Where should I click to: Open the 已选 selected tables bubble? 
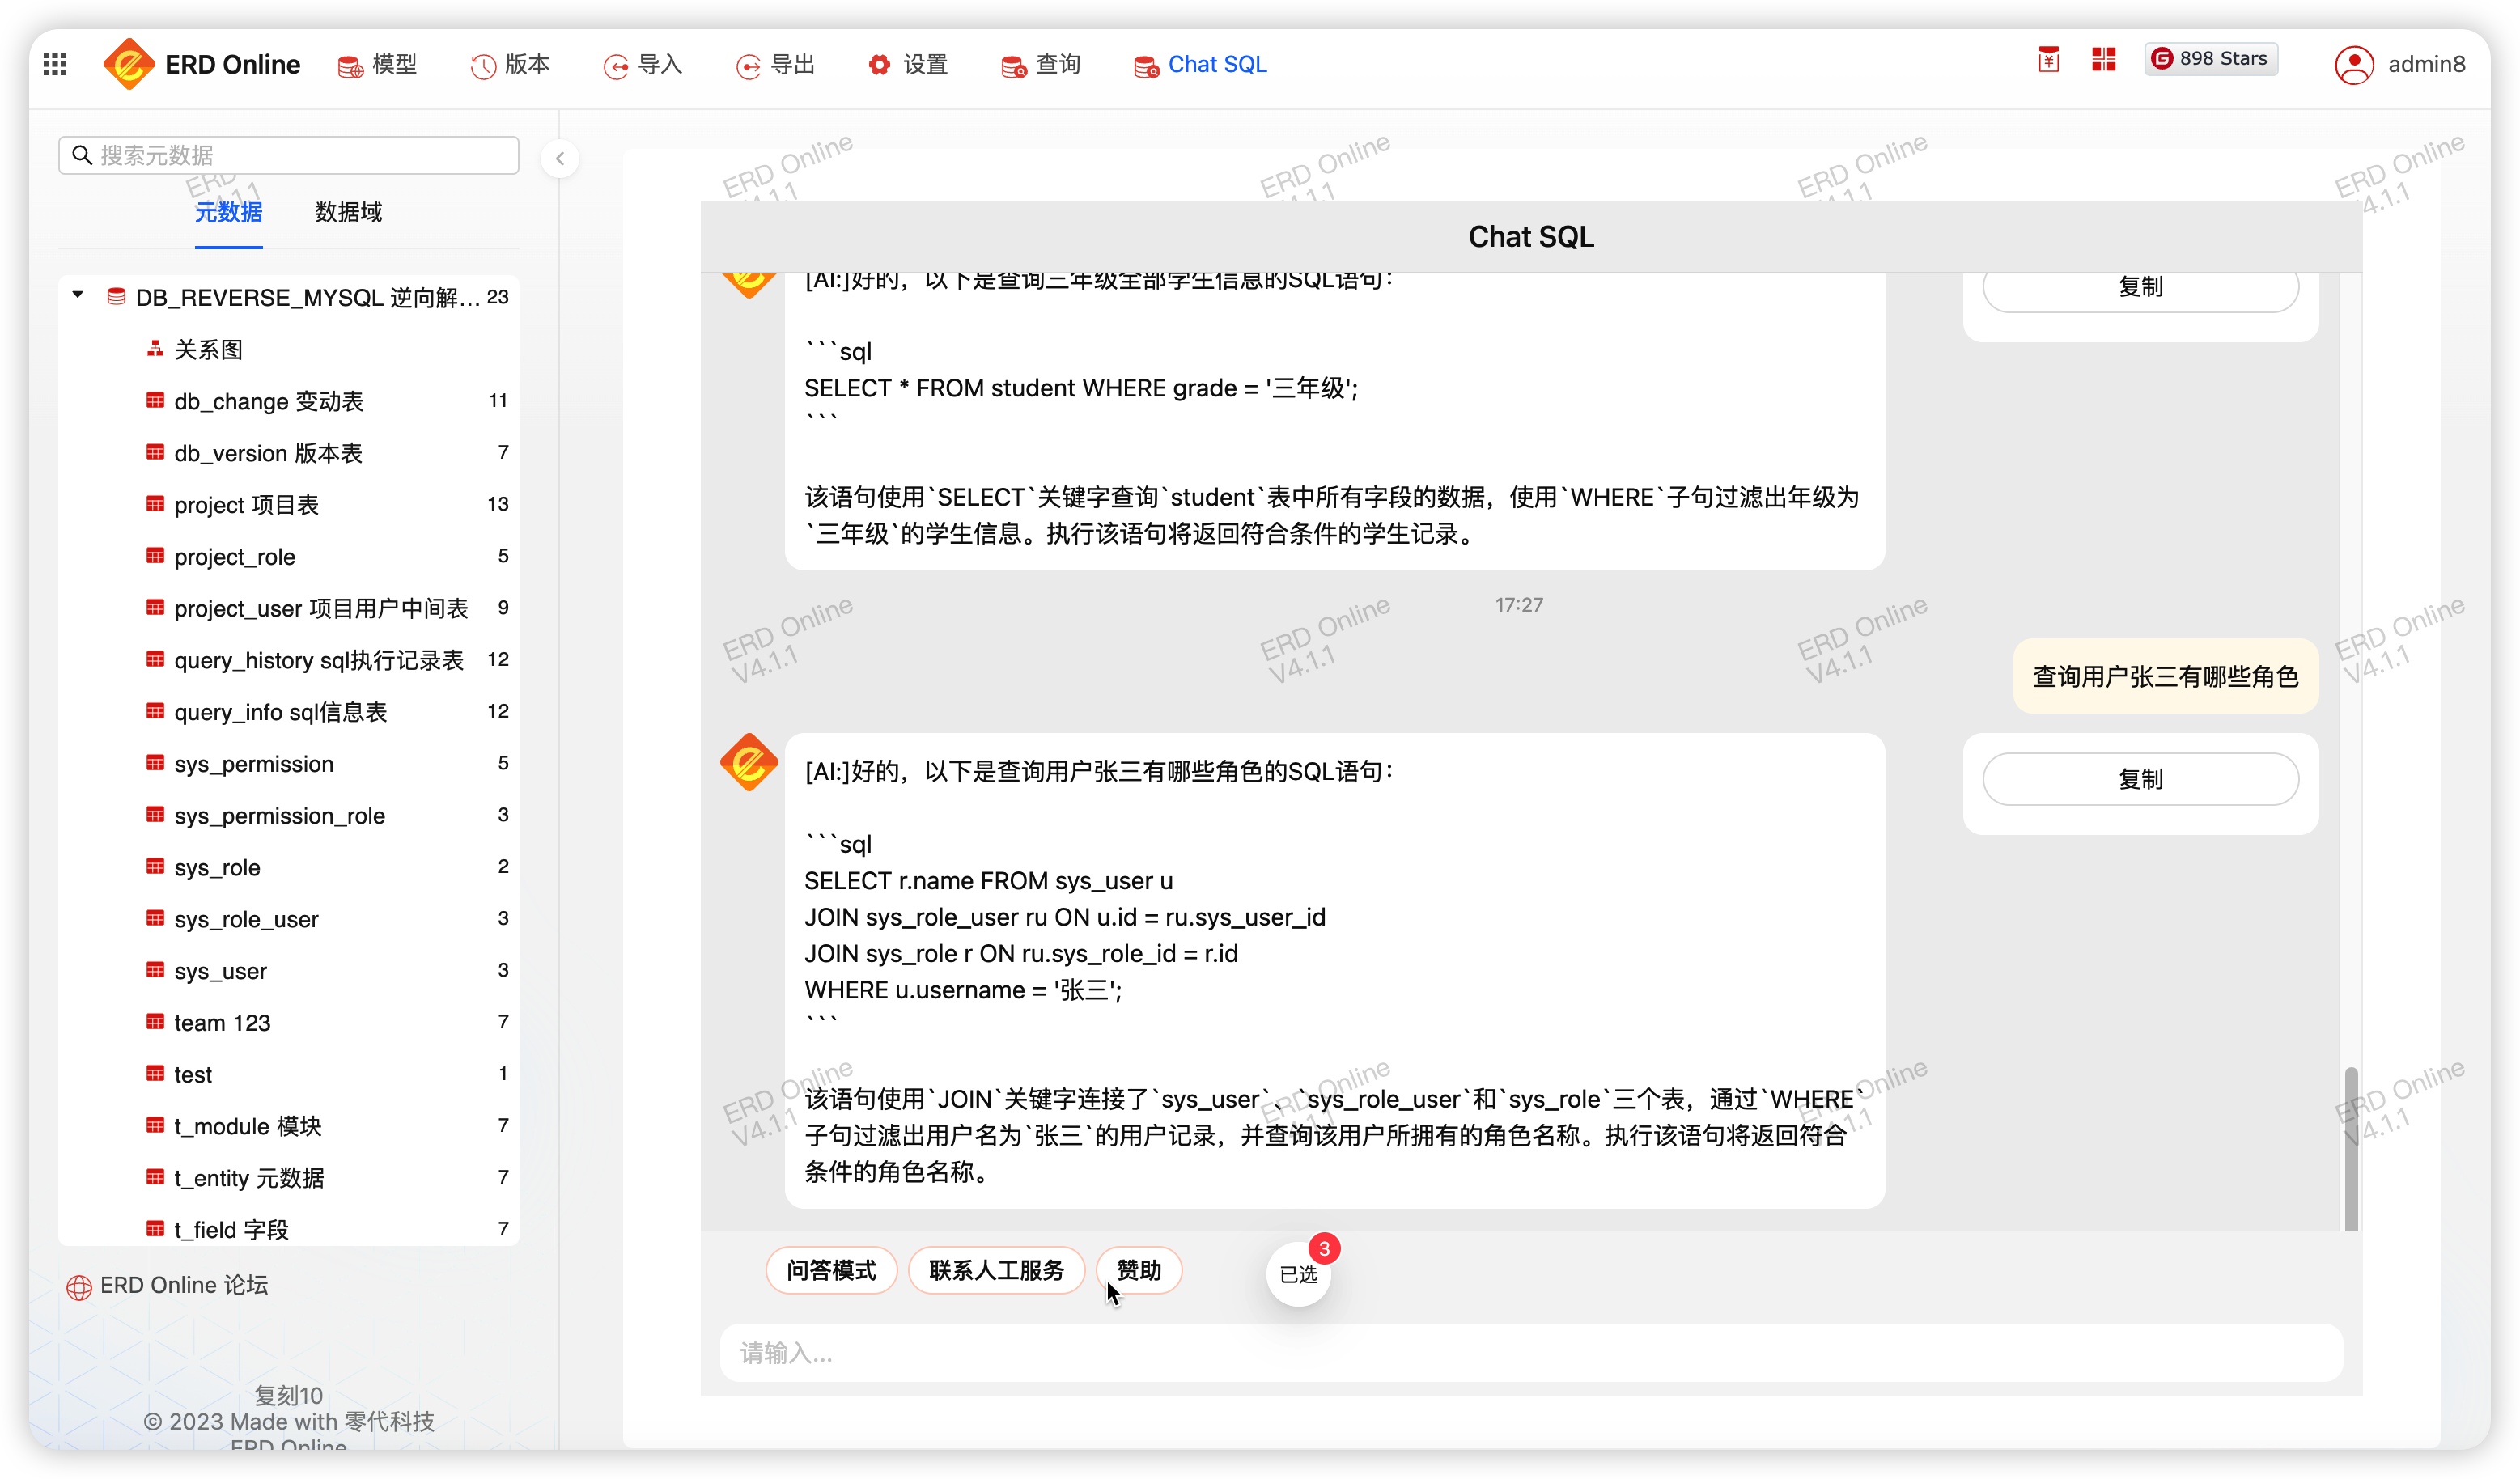1298,1274
